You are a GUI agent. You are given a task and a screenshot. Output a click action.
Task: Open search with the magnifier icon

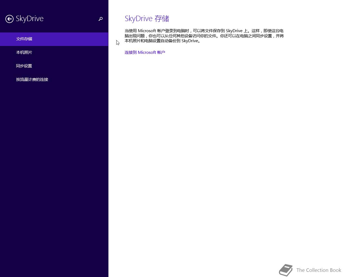101,19
